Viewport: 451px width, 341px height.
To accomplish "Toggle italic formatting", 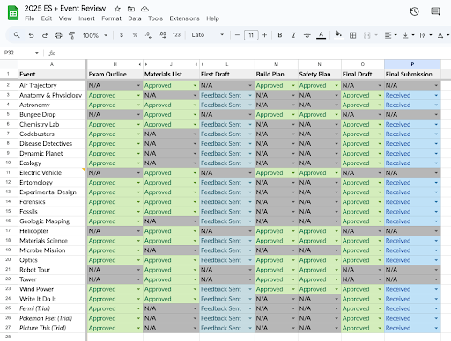I will click(x=293, y=35).
